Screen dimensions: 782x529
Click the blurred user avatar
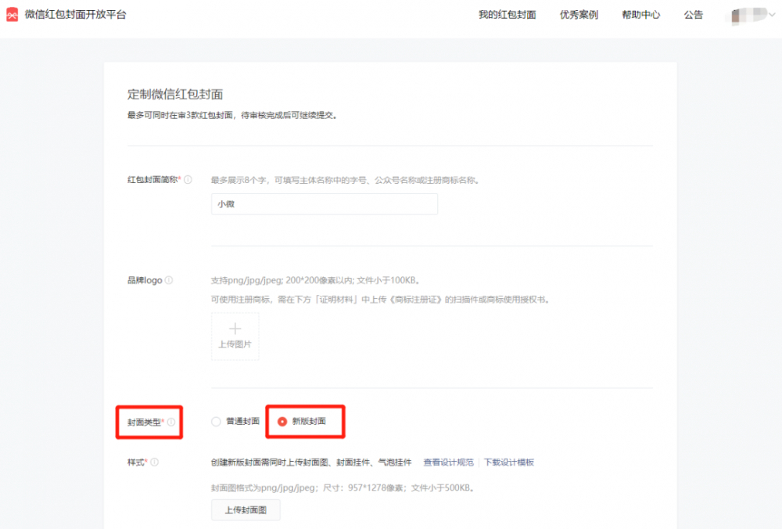(x=747, y=15)
